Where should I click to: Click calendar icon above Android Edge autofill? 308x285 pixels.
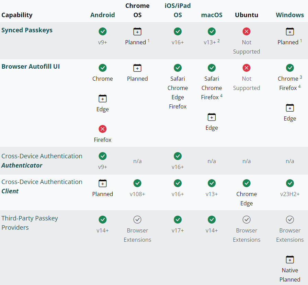point(103,99)
